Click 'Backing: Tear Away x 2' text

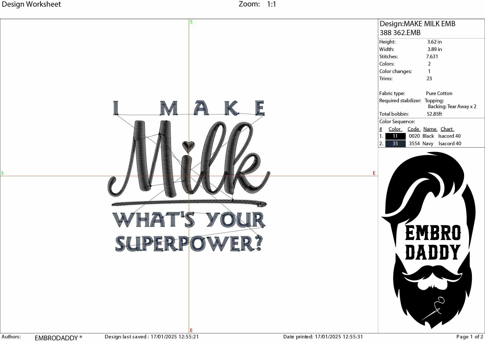pos(452,106)
